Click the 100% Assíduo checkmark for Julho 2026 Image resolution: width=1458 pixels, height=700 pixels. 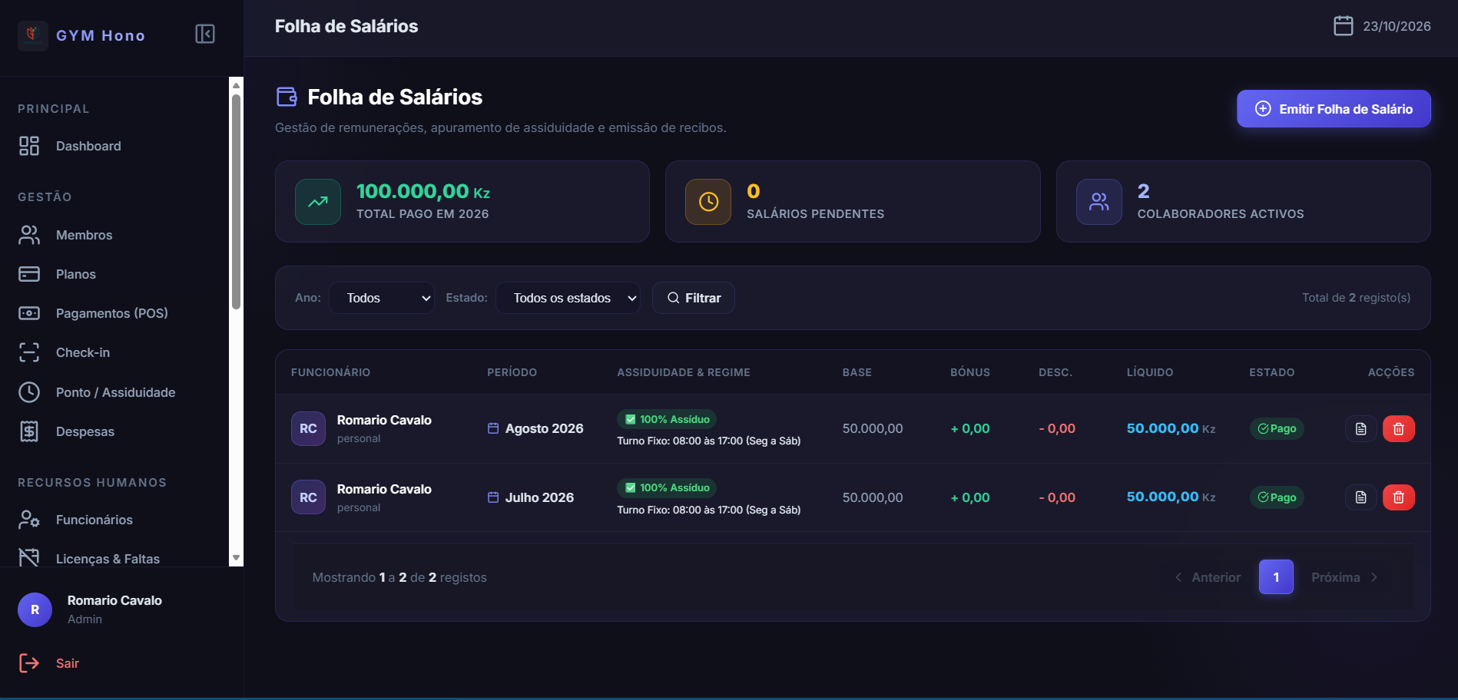click(x=631, y=487)
